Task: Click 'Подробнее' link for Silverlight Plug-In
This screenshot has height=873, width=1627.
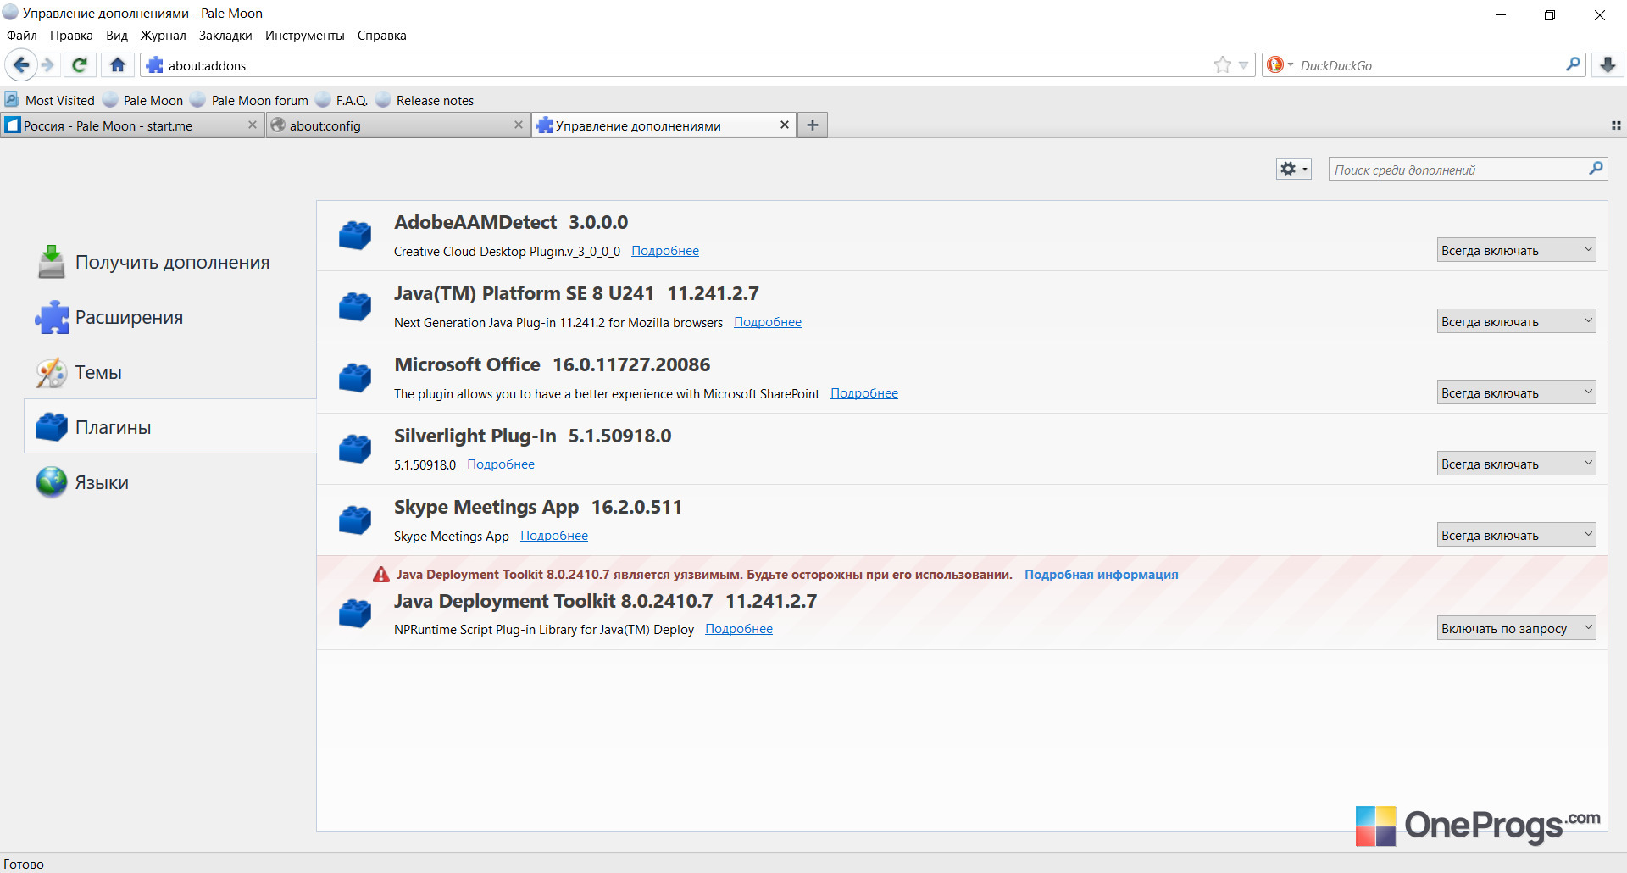Action: click(x=501, y=464)
